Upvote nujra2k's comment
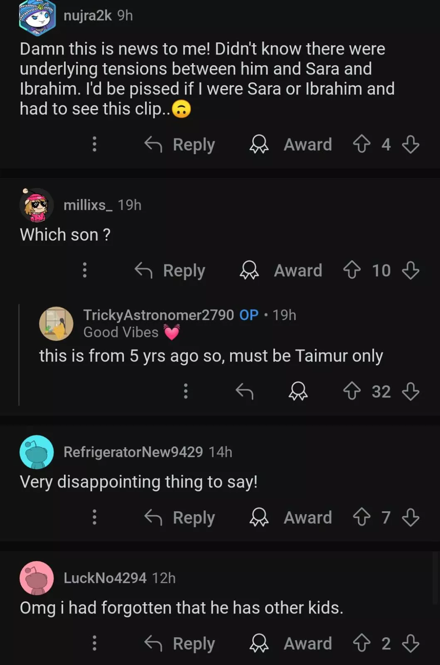The height and width of the screenshot is (665, 440). tap(361, 145)
